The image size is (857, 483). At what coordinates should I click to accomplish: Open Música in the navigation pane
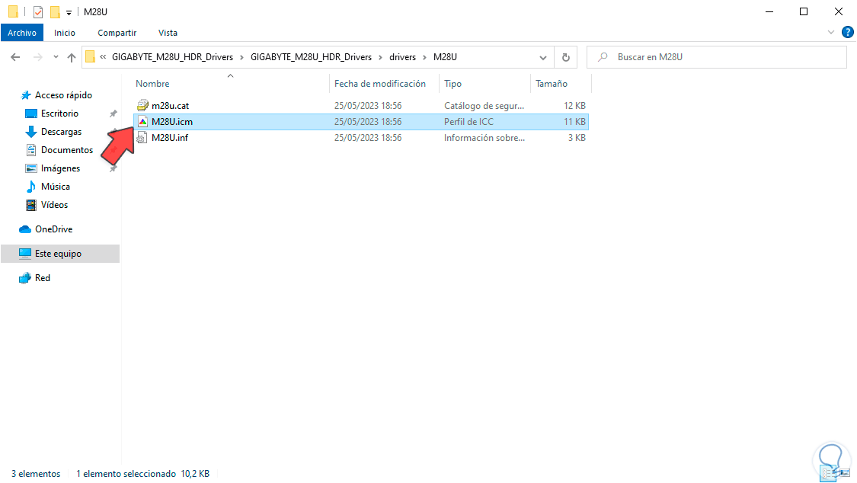coord(55,187)
